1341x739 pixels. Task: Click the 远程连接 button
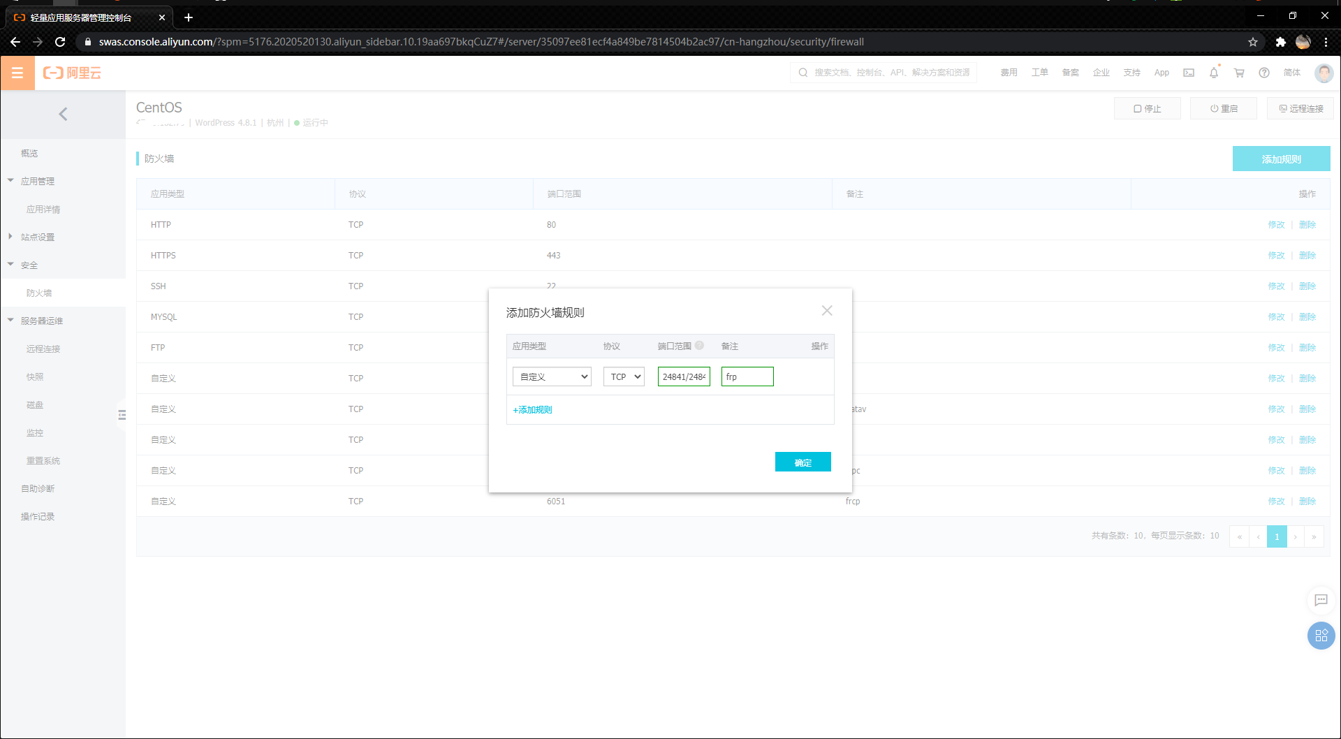(1300, 108)
